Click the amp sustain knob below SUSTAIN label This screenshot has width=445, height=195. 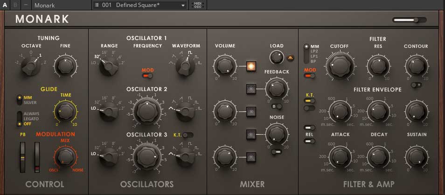(416, 157)
